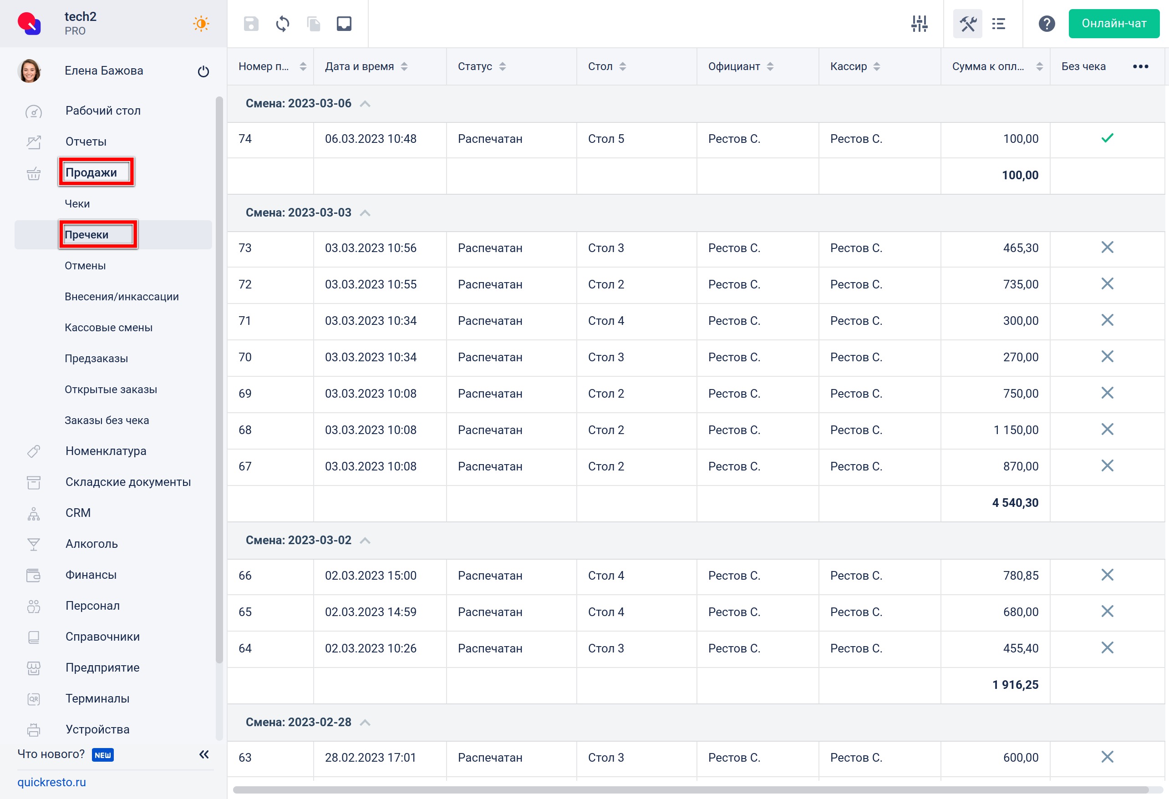Click the Справочники book icon
1169x799 pixels.
click(34, 637)
